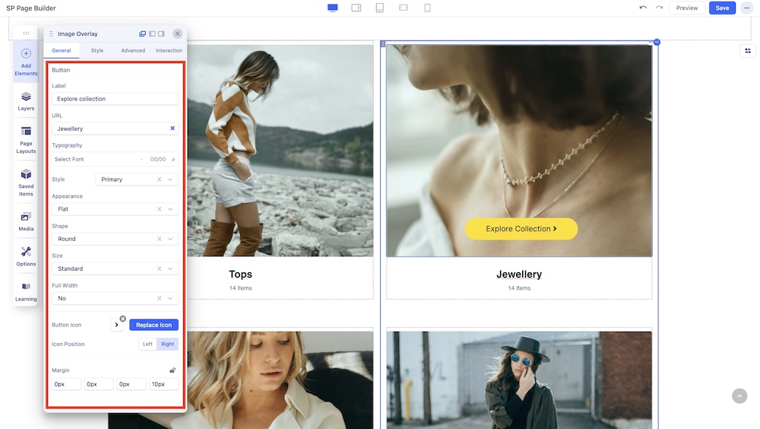Select the Tops title text

click(x=240, y=274)
